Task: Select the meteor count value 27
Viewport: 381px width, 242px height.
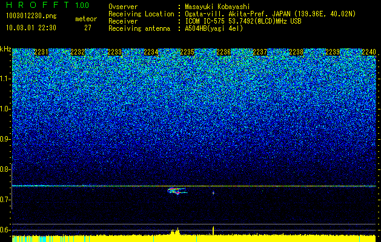Action: point(88,28)
